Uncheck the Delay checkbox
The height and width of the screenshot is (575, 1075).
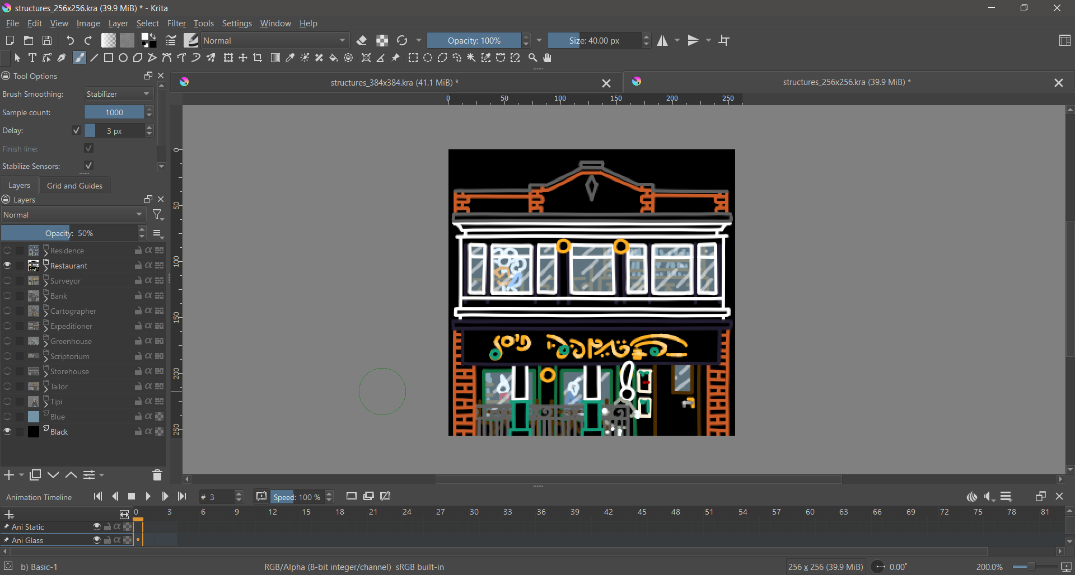77,130
